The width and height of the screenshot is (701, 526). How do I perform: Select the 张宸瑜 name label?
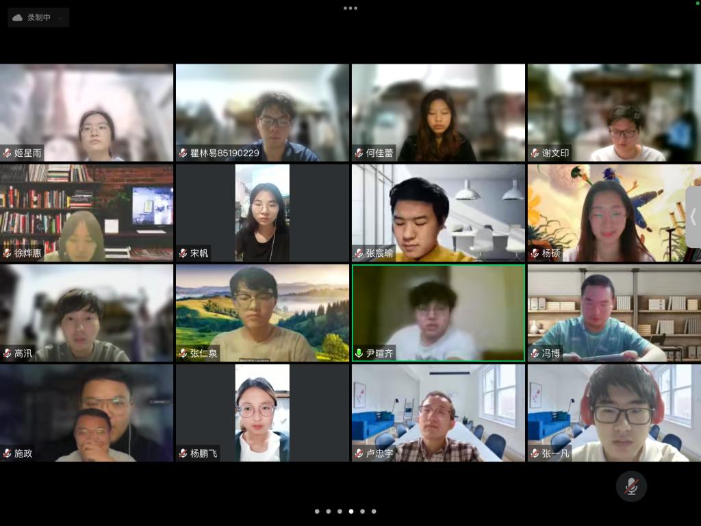(x=379, y=253)
